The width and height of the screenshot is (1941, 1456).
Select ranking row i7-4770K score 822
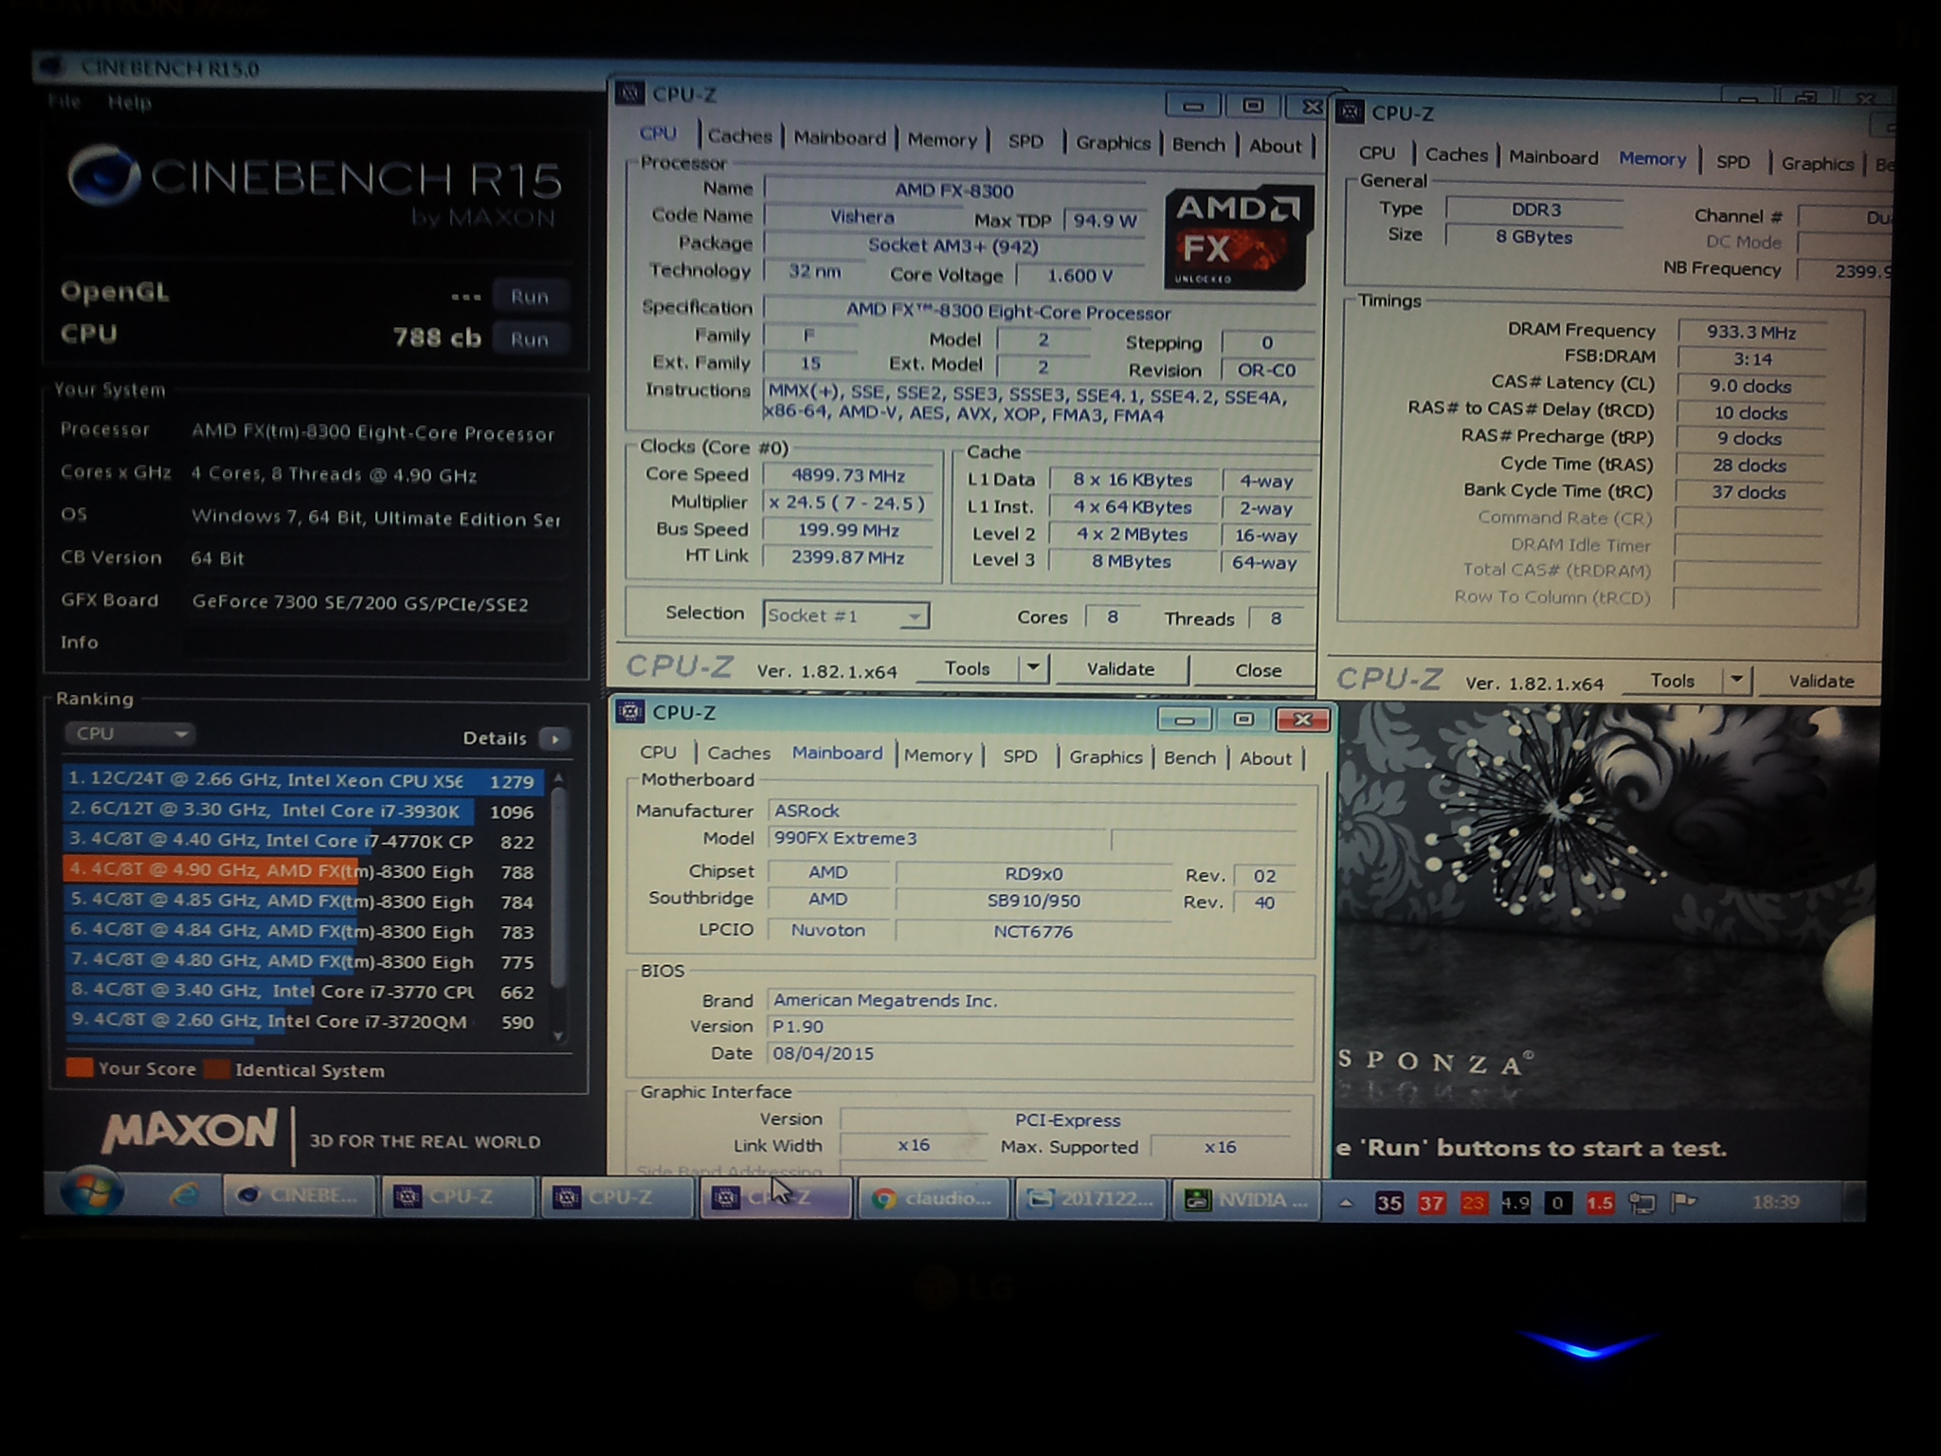(303, 841)
